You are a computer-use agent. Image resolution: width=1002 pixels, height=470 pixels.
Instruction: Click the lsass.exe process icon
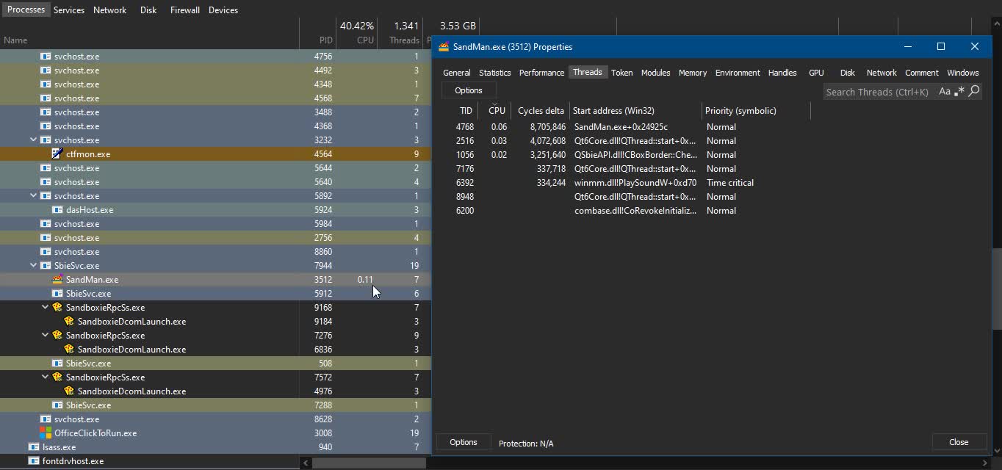pos(34,447)
